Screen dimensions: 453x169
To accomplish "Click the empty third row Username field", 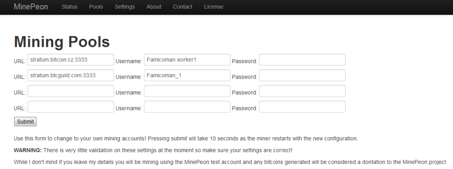I will tap(187, 91).
